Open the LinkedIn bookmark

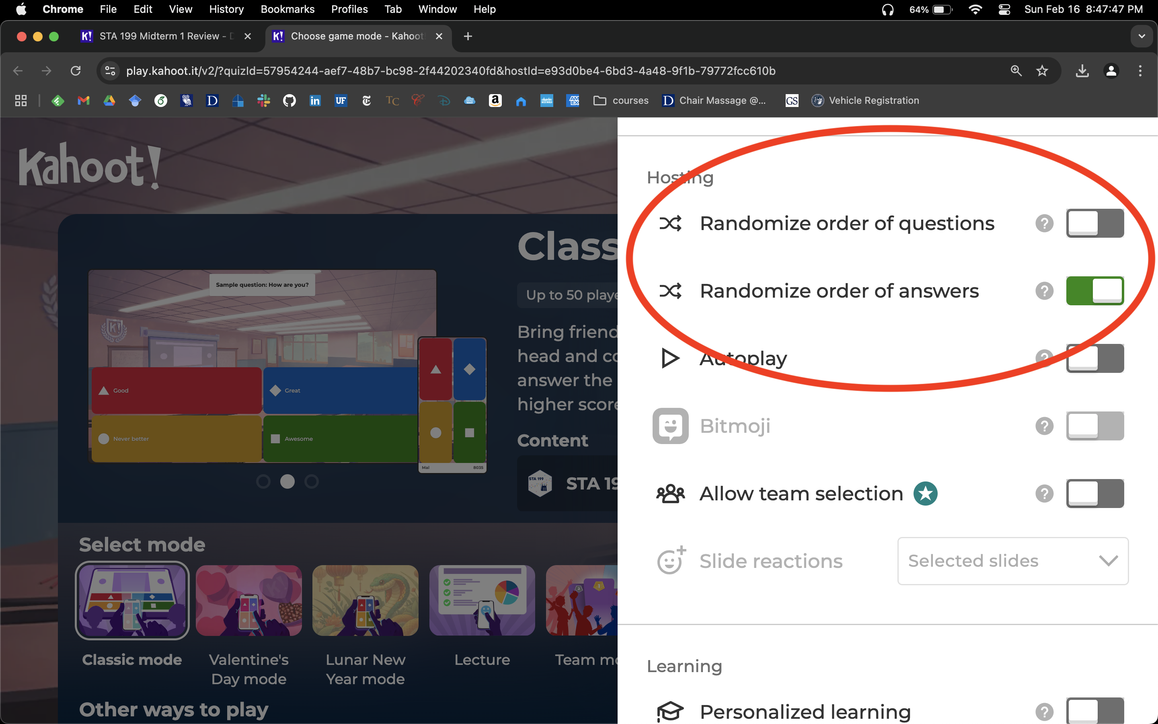coord(315,101)
